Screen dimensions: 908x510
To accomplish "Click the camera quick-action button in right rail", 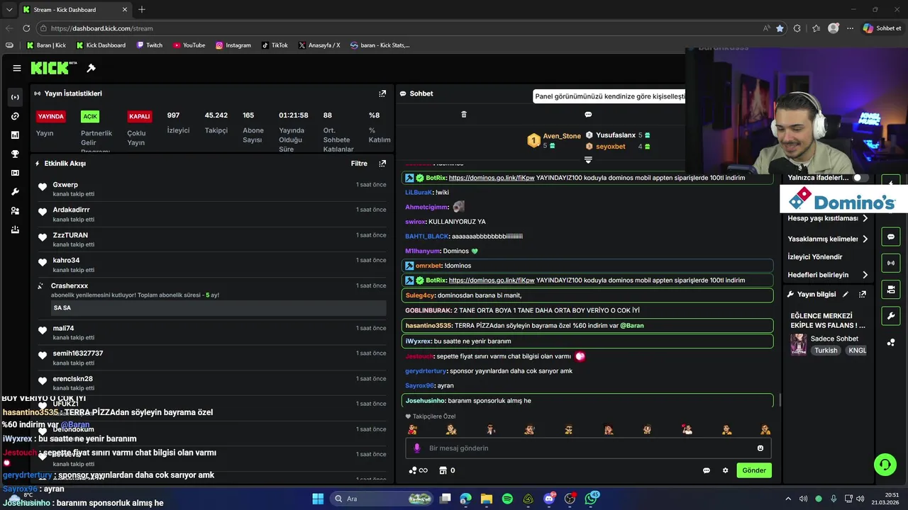I will click(891, 289).
